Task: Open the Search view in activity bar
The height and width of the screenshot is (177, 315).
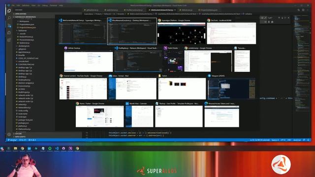Action: coord(9,18)
